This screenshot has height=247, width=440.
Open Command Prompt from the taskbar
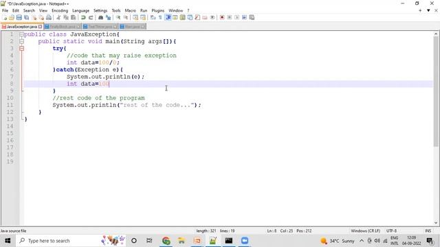pyautogui.click(x=229, y=241)
